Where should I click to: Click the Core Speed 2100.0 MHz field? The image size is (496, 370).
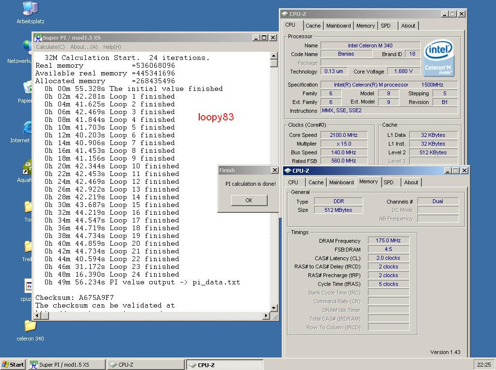coord(344,135)
